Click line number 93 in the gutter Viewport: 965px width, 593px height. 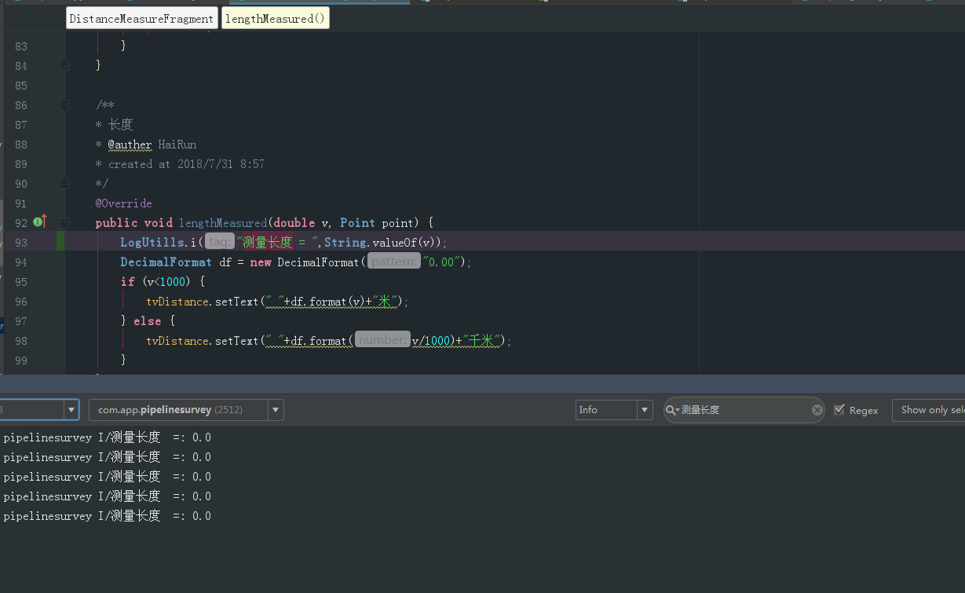click(x=21, y=243)
